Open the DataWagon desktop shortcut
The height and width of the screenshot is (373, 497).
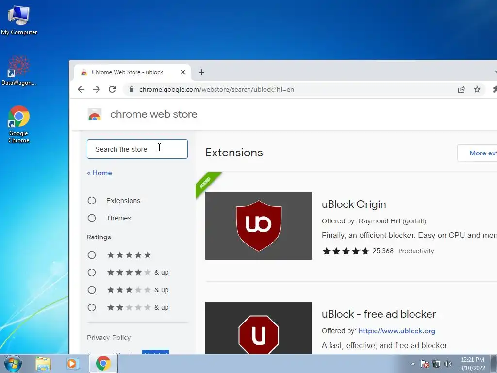tap(19, 71)
